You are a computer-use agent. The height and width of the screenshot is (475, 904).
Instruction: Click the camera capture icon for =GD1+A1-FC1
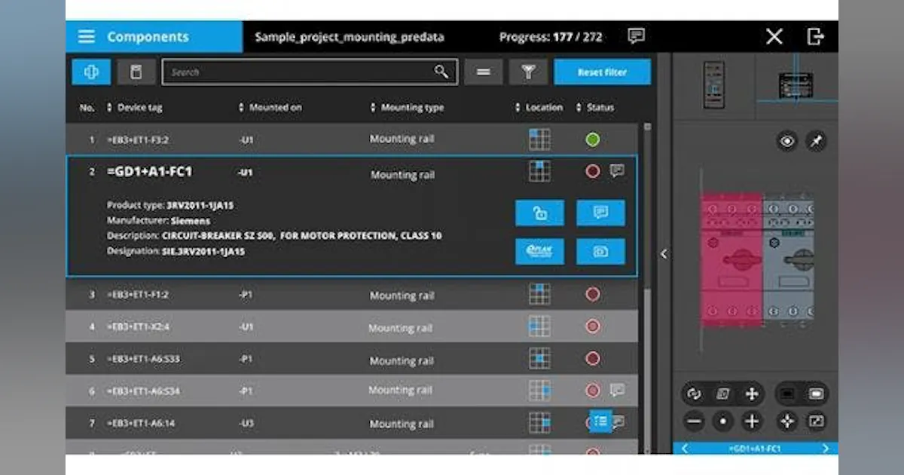600,251
